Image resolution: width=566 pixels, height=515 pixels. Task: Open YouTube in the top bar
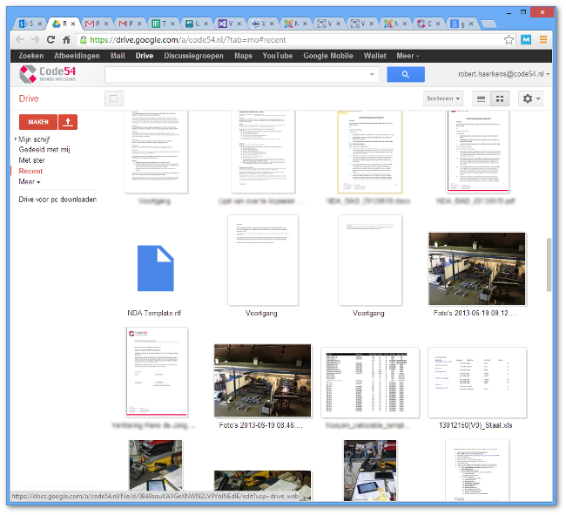278,56
